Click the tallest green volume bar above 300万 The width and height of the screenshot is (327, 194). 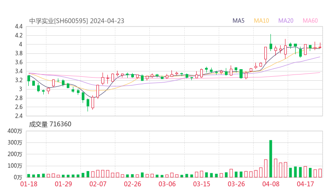(271, 159)
